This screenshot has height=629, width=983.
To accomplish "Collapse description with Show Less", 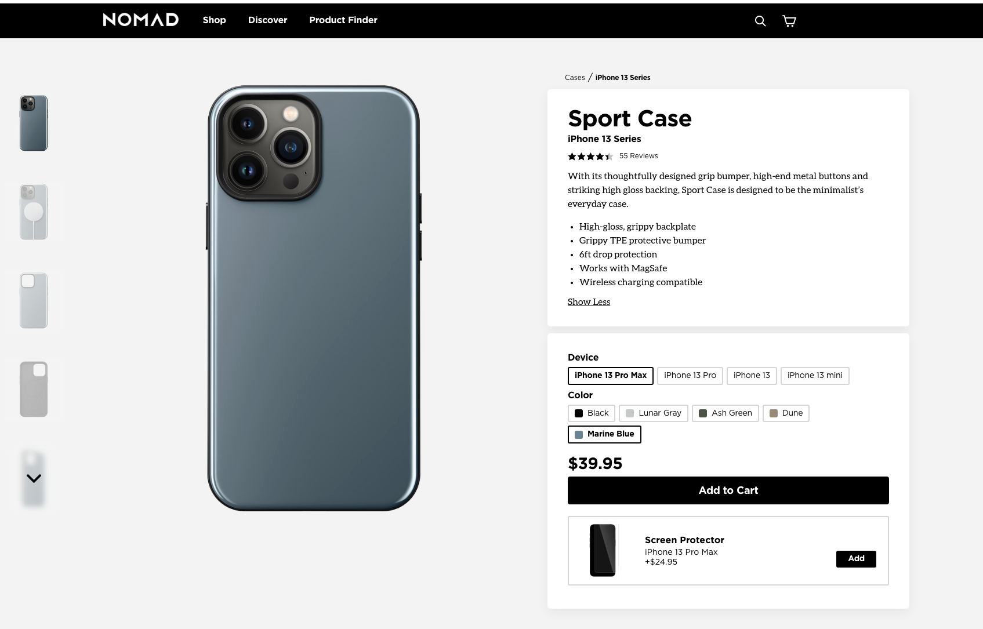I will pyautogui.click(x=589, y=302).
